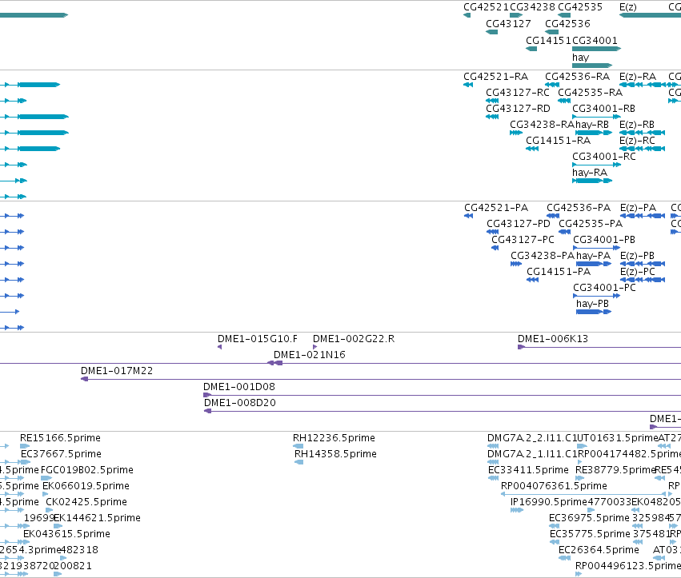
Task: Open EST RH12236.5prime
Action: click(x=334, y=438)
